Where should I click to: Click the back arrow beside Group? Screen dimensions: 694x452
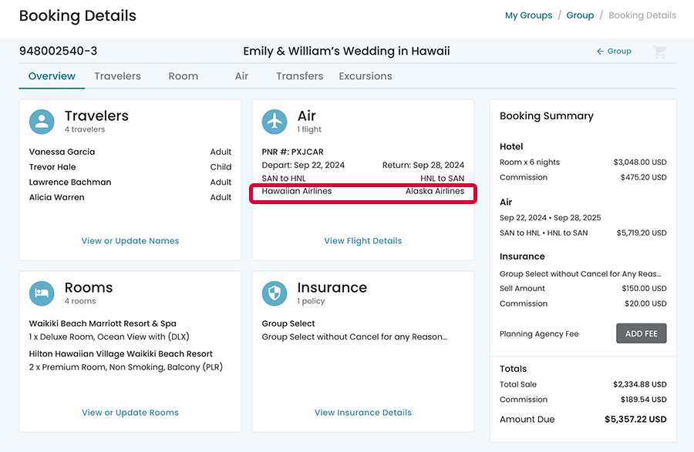[x=600, y=52]
